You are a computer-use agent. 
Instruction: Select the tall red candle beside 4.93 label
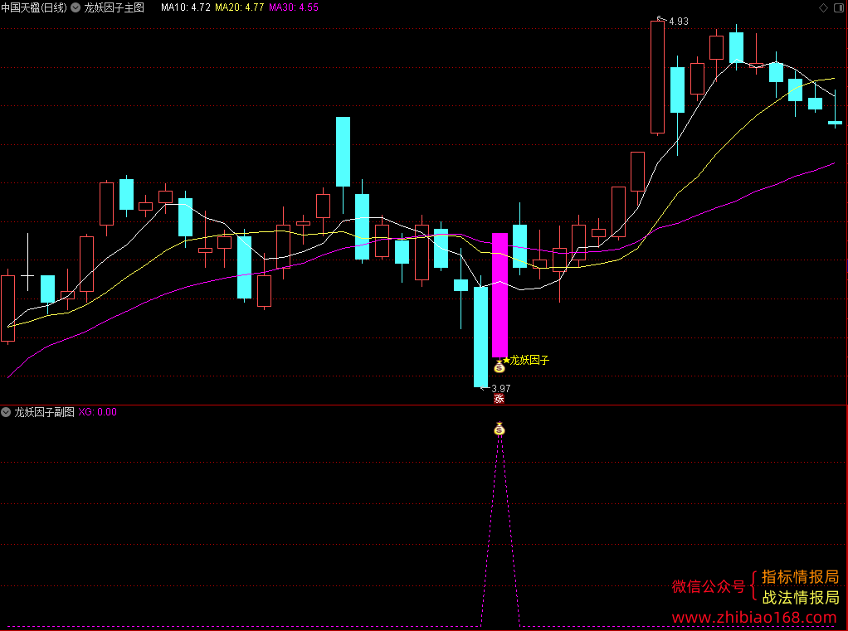[x=658, y=75]
